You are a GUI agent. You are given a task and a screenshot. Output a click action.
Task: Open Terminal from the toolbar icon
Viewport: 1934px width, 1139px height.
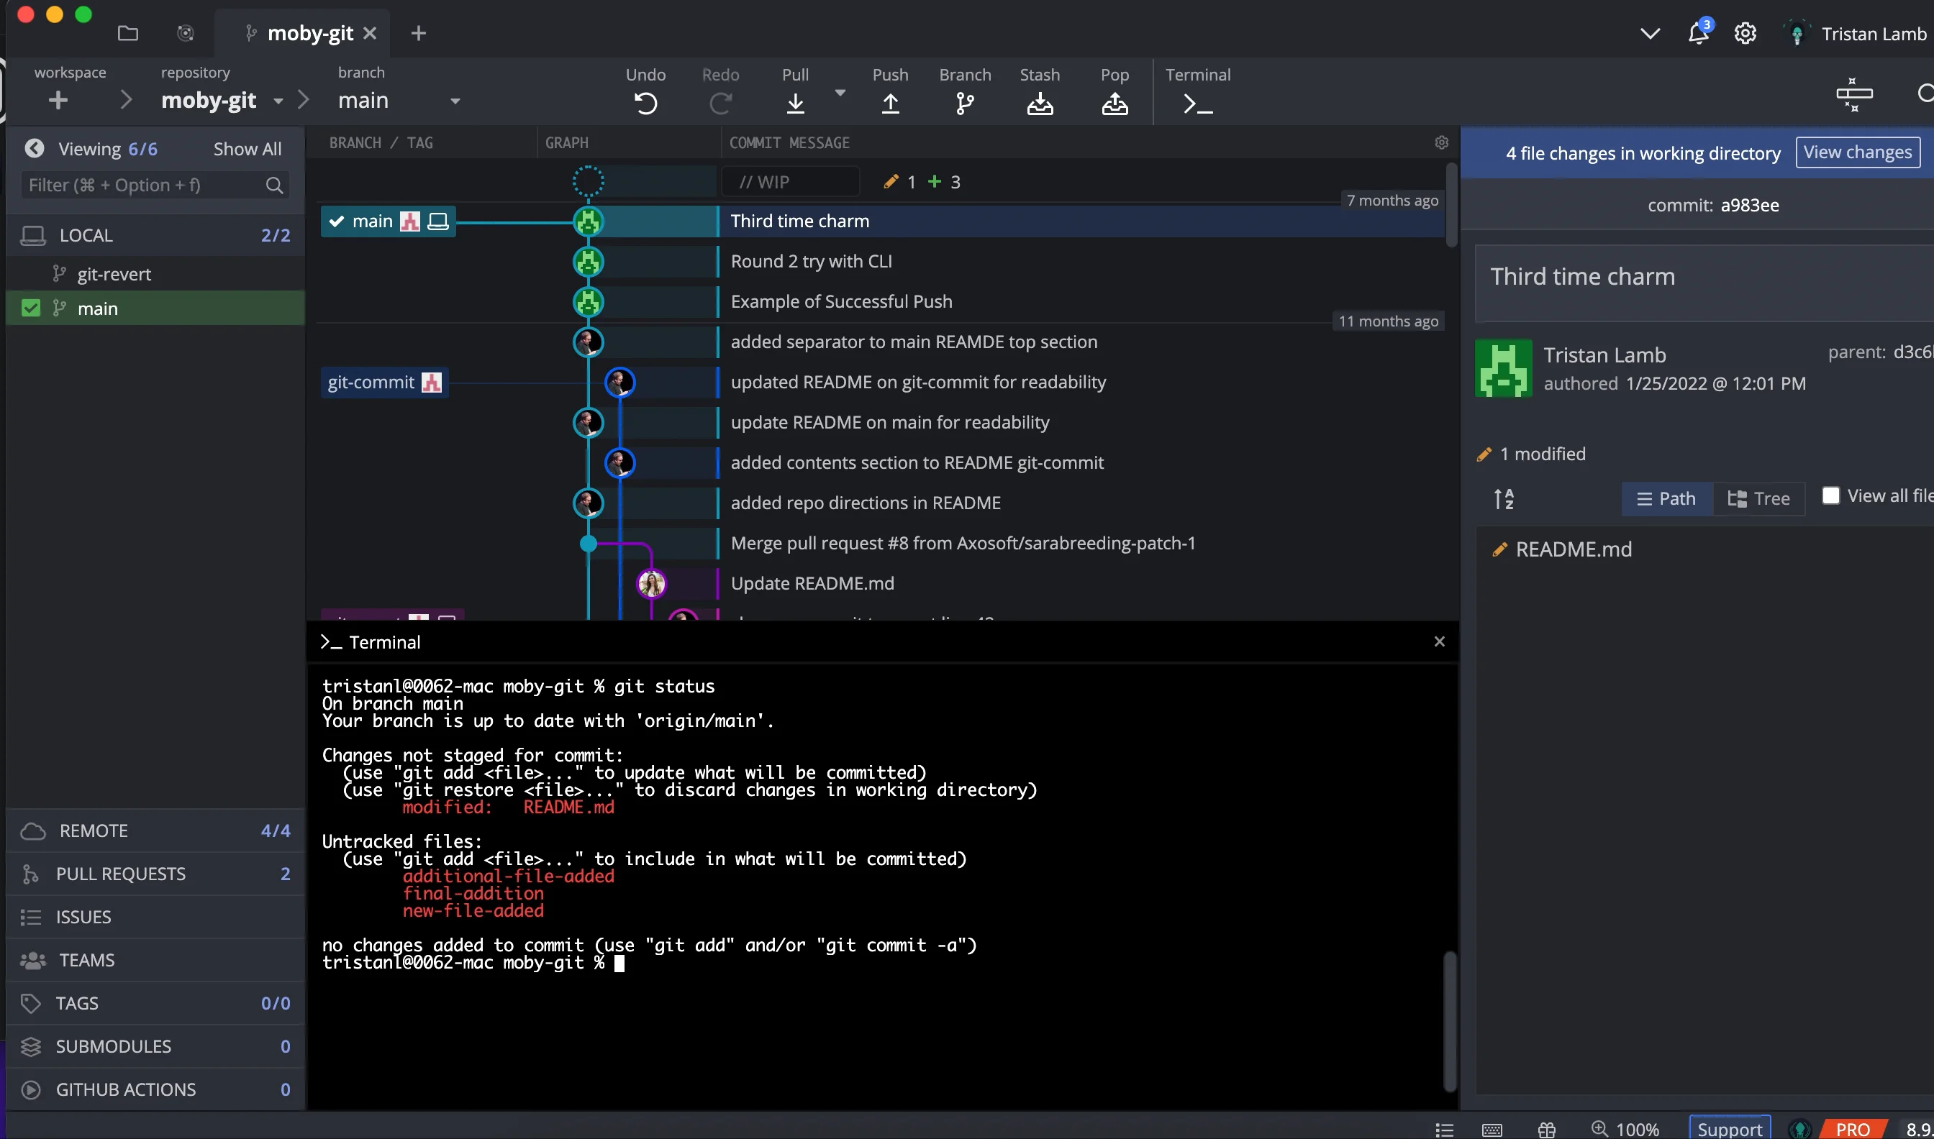(1197, 103)
